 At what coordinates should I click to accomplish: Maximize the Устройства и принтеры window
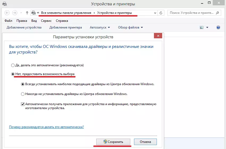click(209, 3)
